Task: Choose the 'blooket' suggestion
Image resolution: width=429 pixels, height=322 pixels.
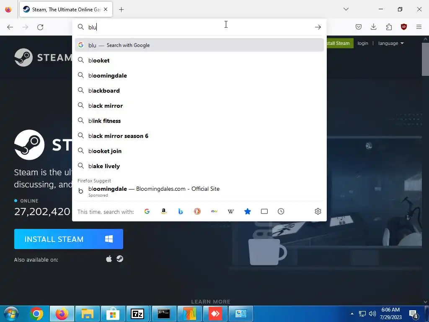Action: tap(199, 60)
